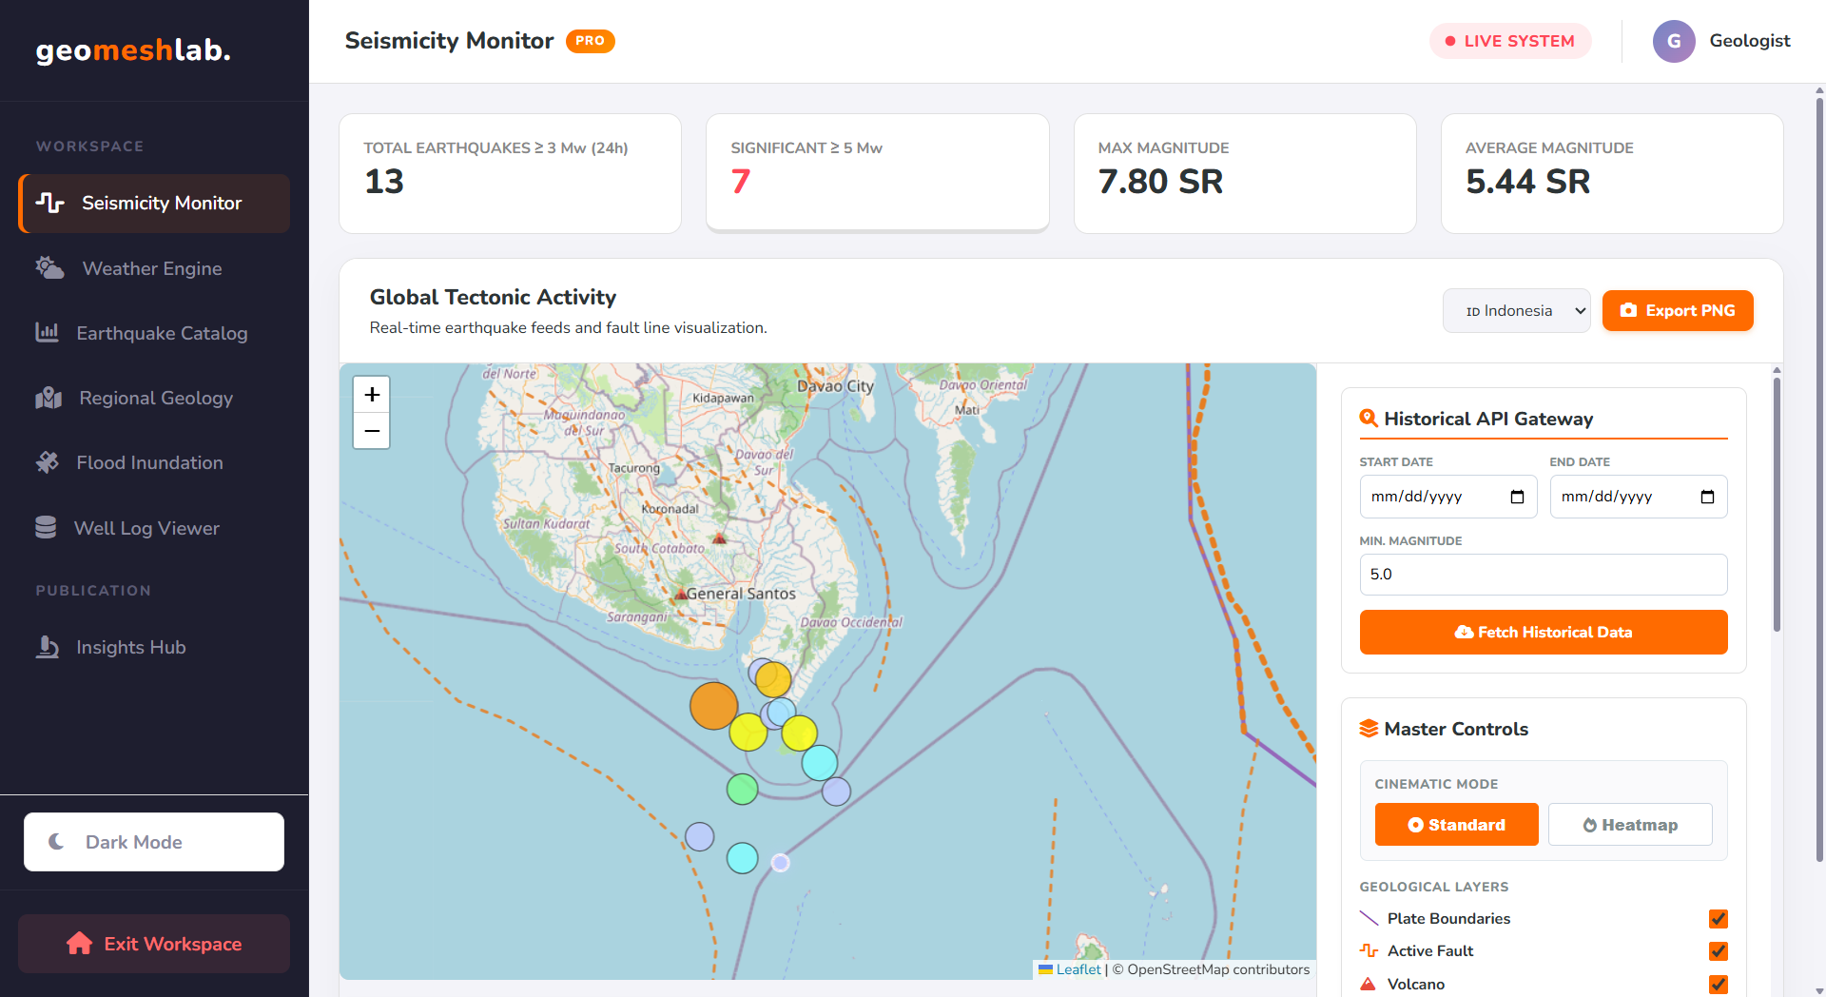
Task: Click the Regional Geology map icon
Action: point(49,398)
